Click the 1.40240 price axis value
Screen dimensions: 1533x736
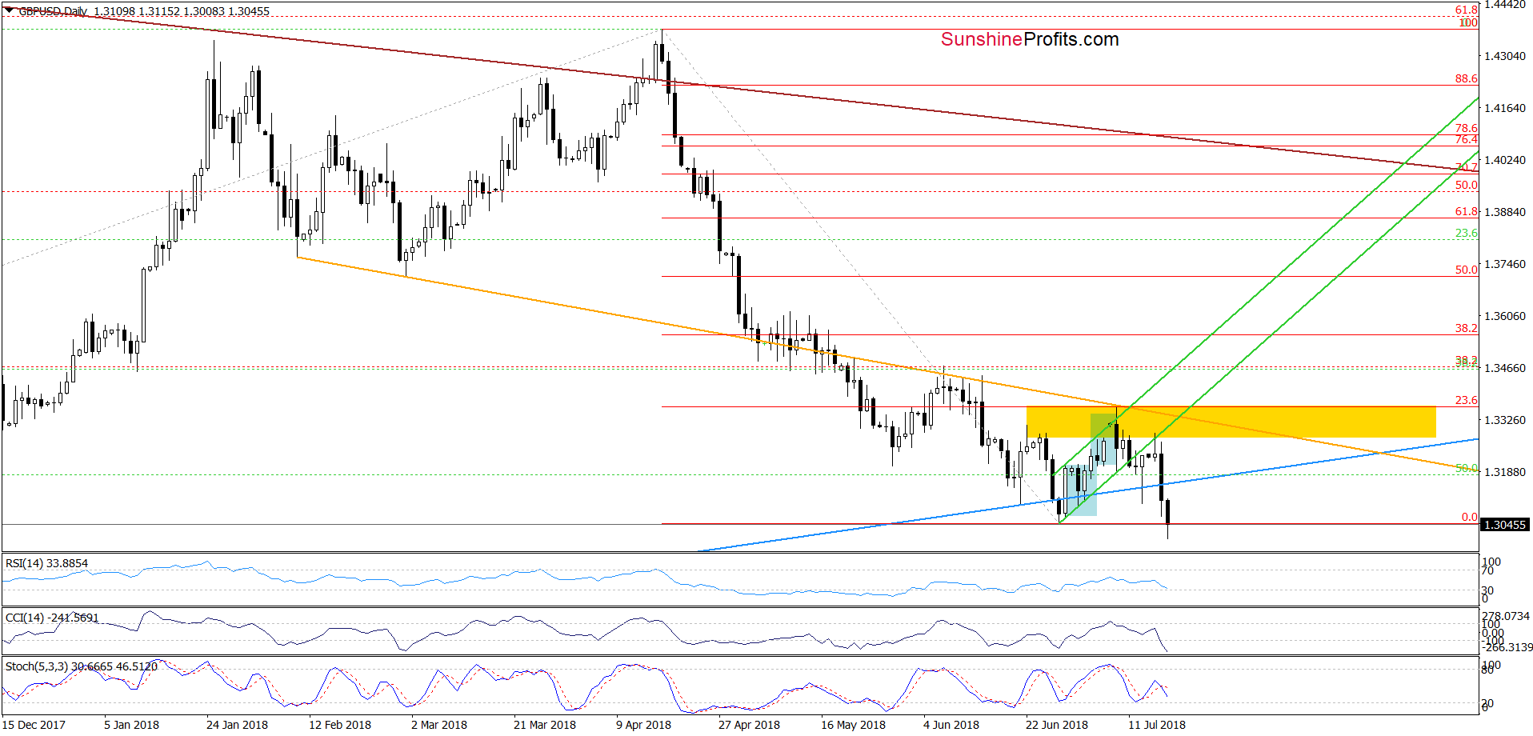1505,160
